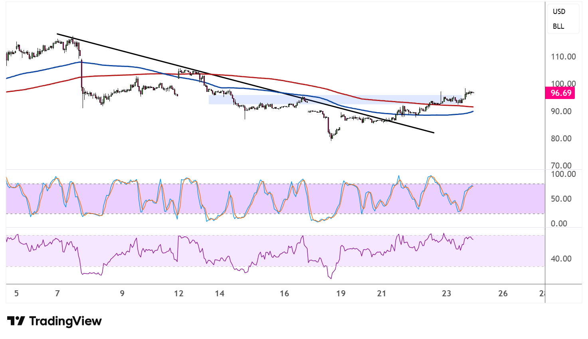Click the TradingView logo icon

[16, 321]
